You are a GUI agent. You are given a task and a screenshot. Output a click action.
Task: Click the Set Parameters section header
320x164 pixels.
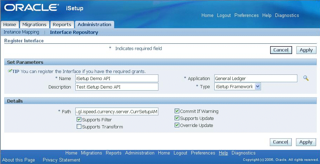click(x=161, y=62)
